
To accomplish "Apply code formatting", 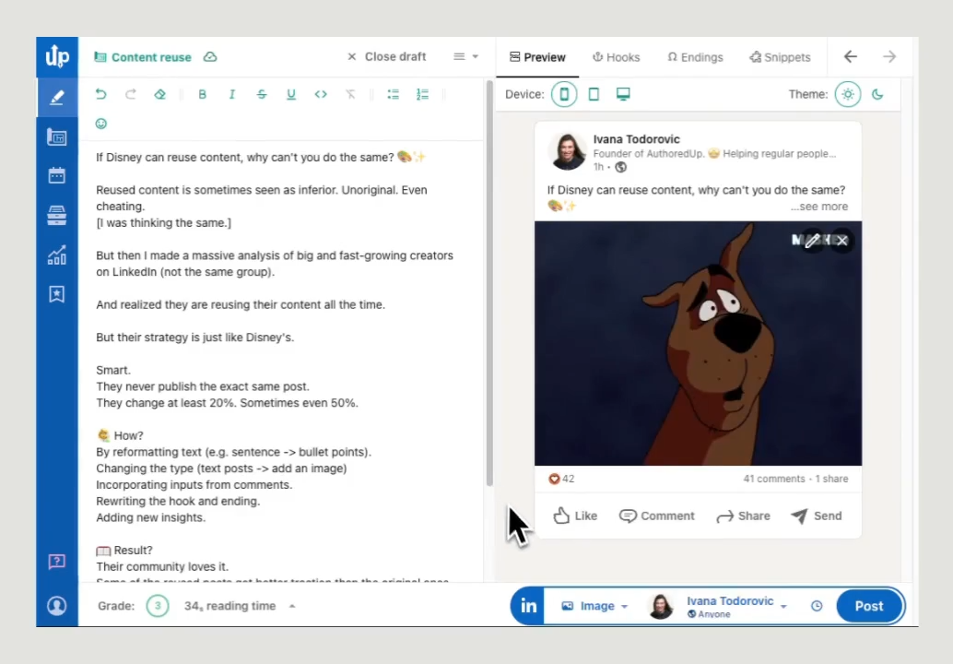I will point(321,94).
